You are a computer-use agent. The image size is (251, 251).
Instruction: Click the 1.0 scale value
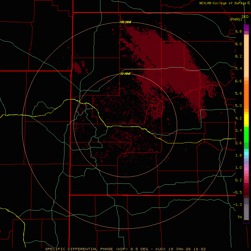tap(238, 168)
